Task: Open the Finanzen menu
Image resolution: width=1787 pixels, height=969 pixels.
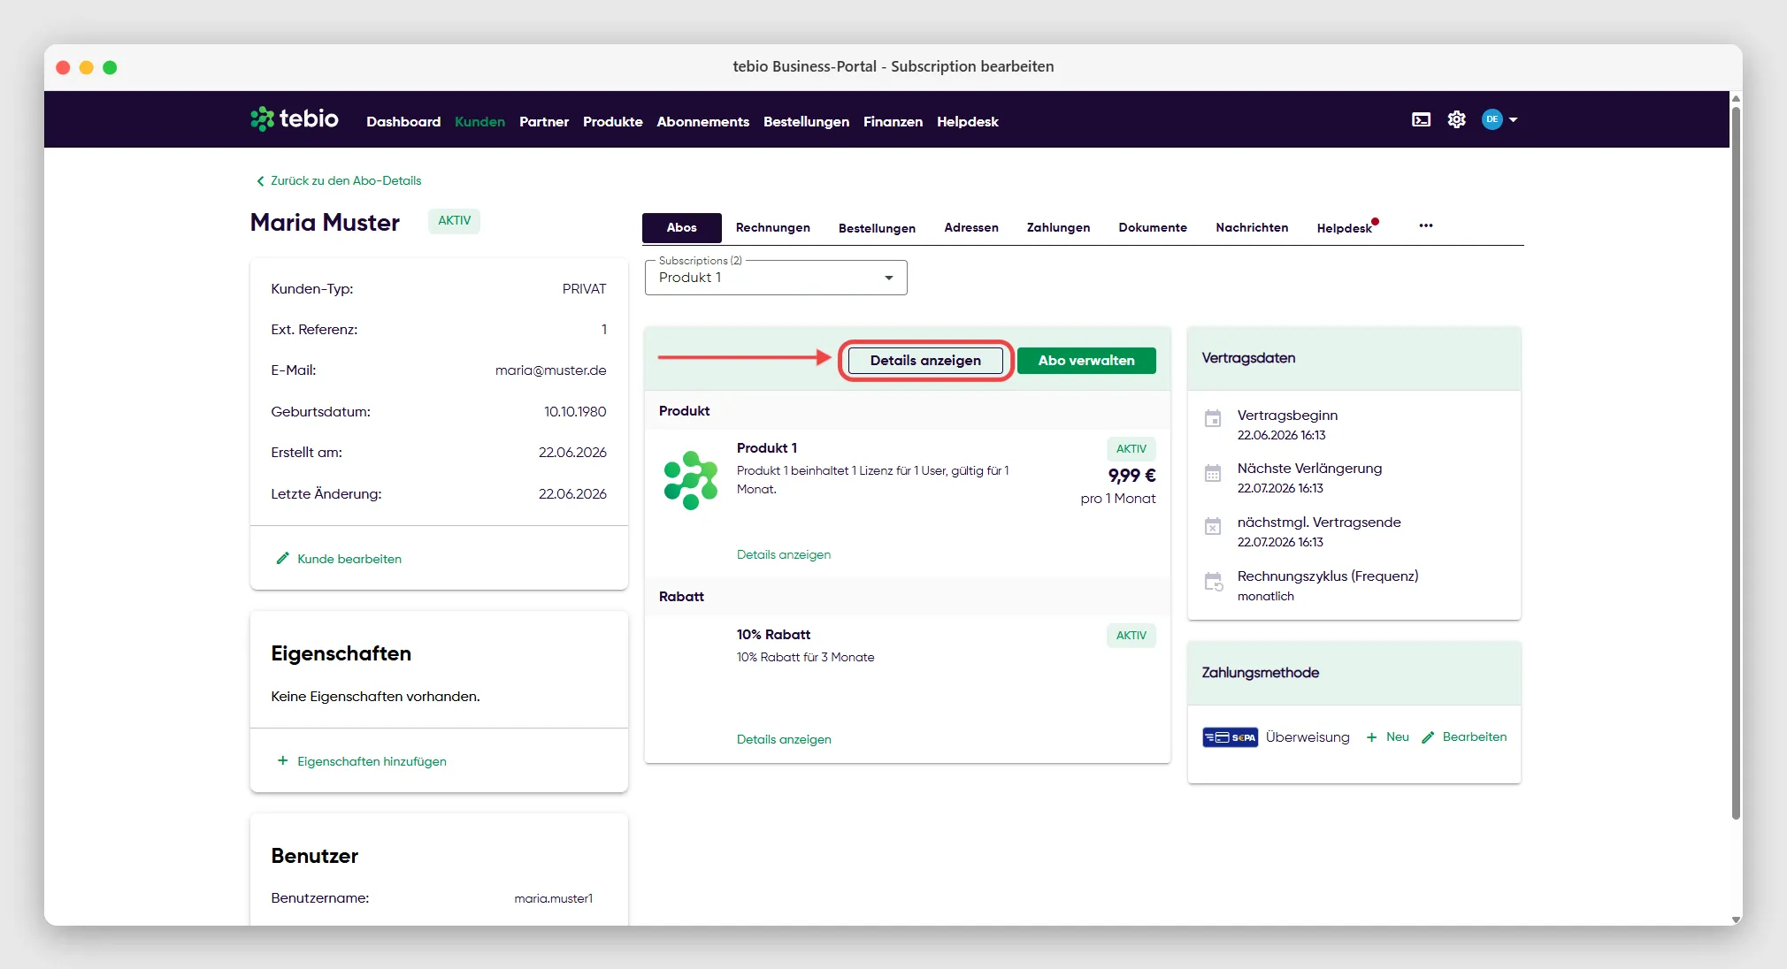Action: click(893, 122)
